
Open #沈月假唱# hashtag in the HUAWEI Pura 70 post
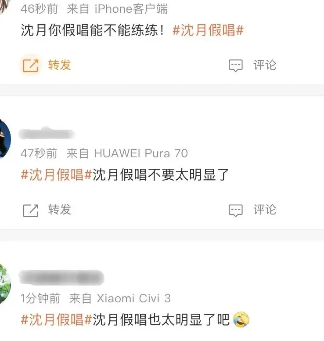pyautogui.click(x=57, y=174)
